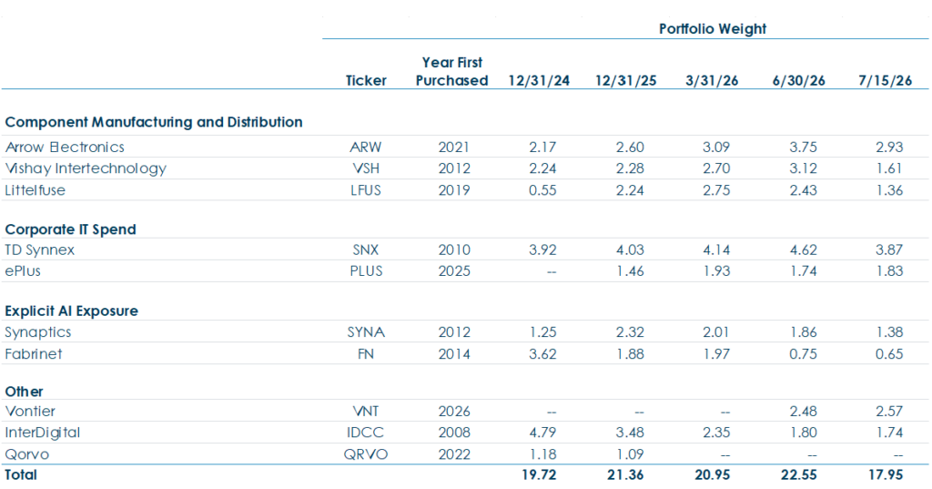The image size is (932, 489).
Task: Click the total value '19.72'
Action: [x=539, y=474]
